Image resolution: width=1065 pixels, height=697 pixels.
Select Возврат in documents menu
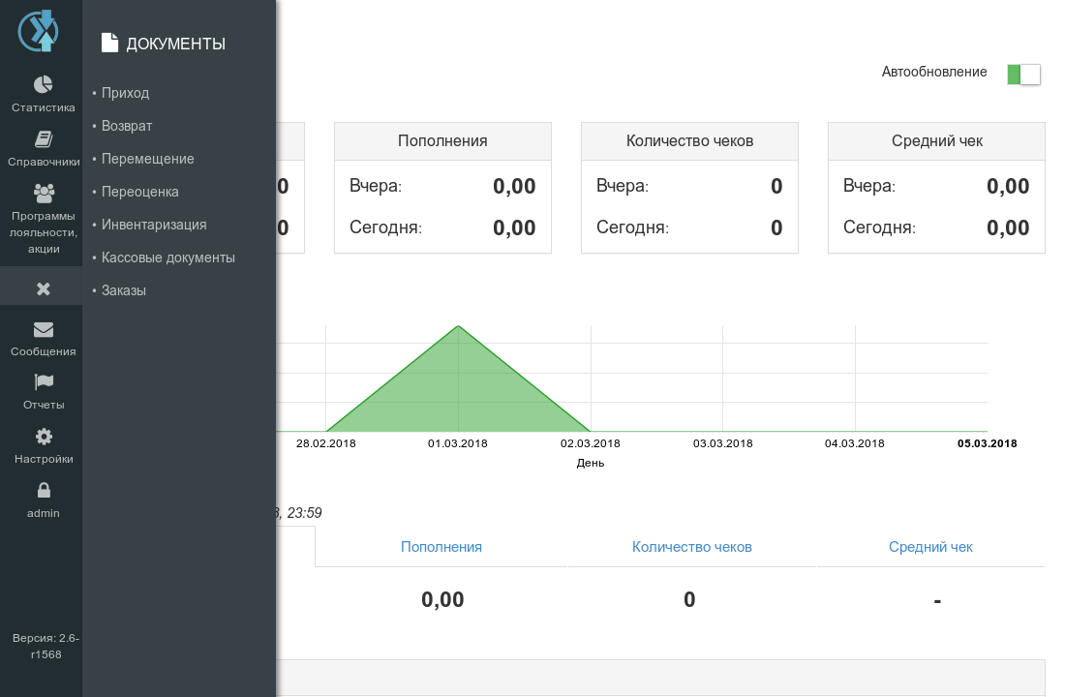[126, 126]
